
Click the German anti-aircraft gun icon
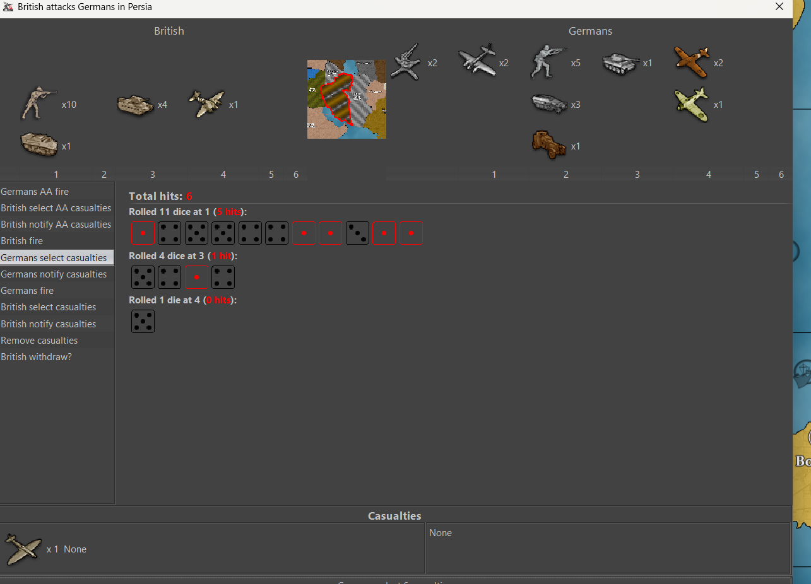point(405,62)
